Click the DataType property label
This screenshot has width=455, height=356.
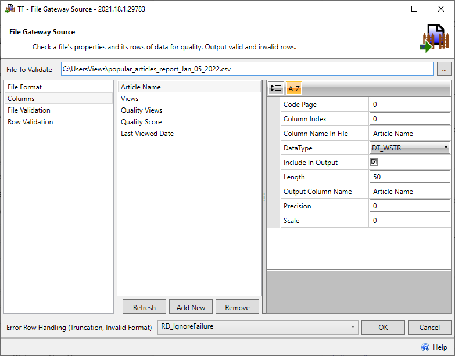point(298,148)
